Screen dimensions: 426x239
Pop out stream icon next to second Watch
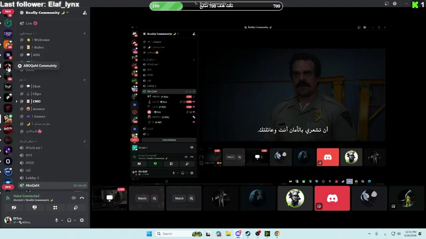click(191, 198)
